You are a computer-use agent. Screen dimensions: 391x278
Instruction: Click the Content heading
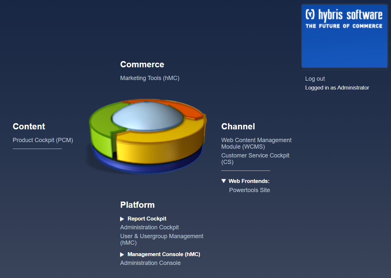29,126
